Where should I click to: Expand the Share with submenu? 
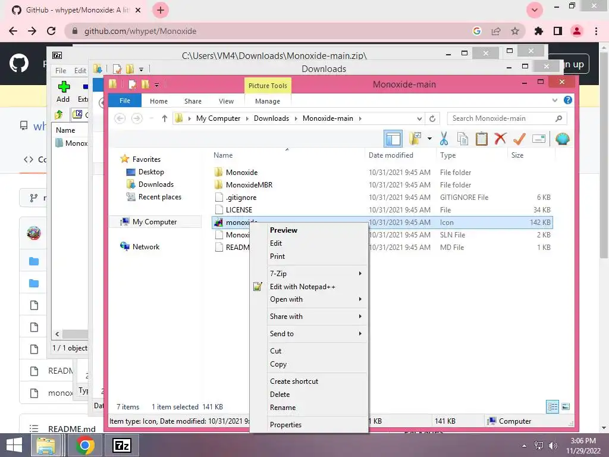(x=309, y=317)
